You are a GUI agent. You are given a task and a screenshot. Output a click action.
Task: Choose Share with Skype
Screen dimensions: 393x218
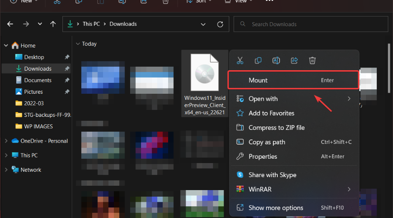294,175
